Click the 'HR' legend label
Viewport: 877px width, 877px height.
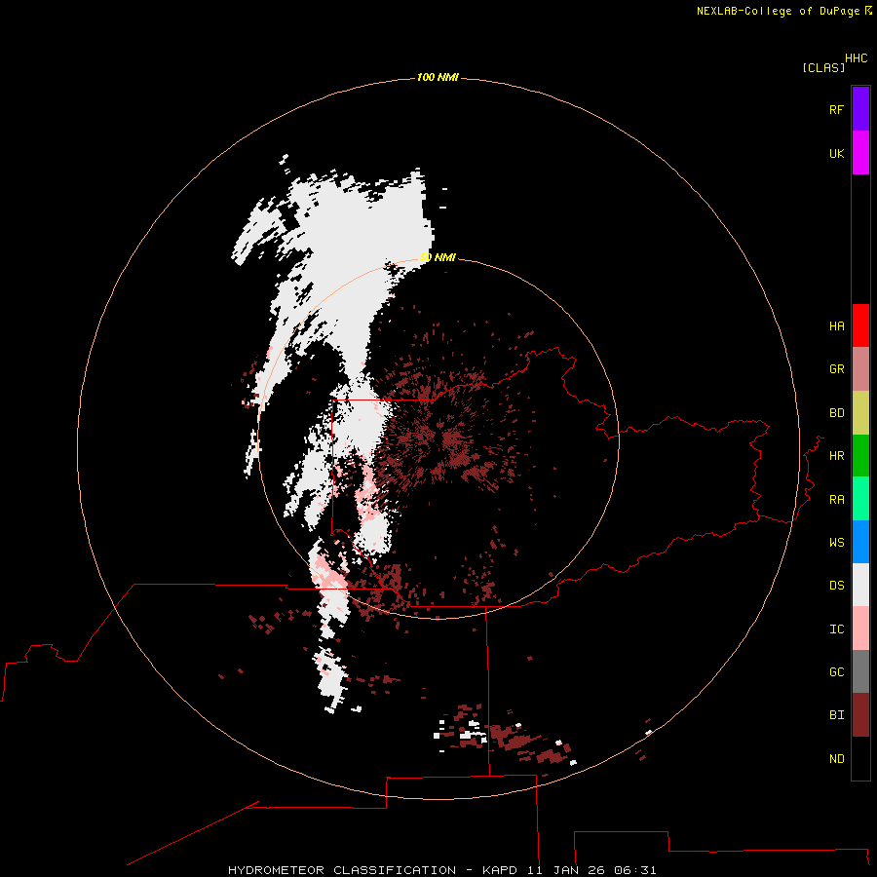[836, 456]
